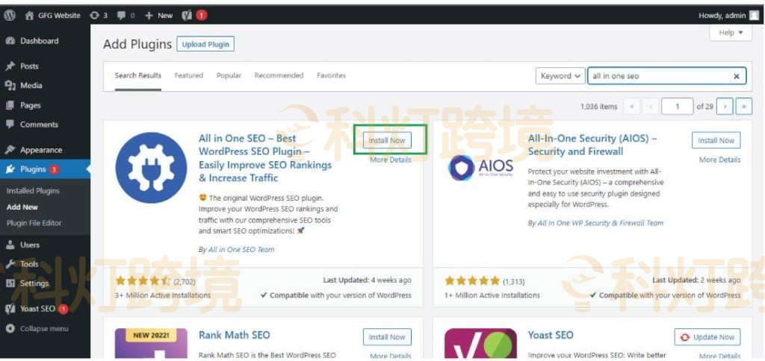765x361 pixels.
Task: Open the comments bubble in admin bar
Action: tap(126, 15)
